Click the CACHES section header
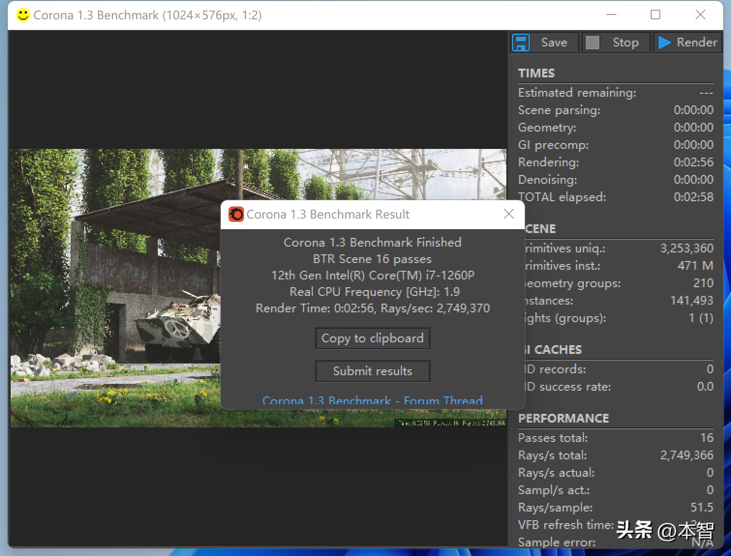Viewport: 731px width, 556px height. 555,350
